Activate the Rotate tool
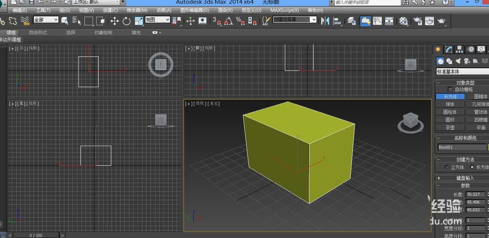Image resolution: width=489 pixels, height=238 pixels. 127,20
